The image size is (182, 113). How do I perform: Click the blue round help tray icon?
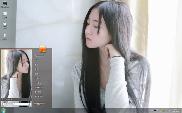pos(155,111)
